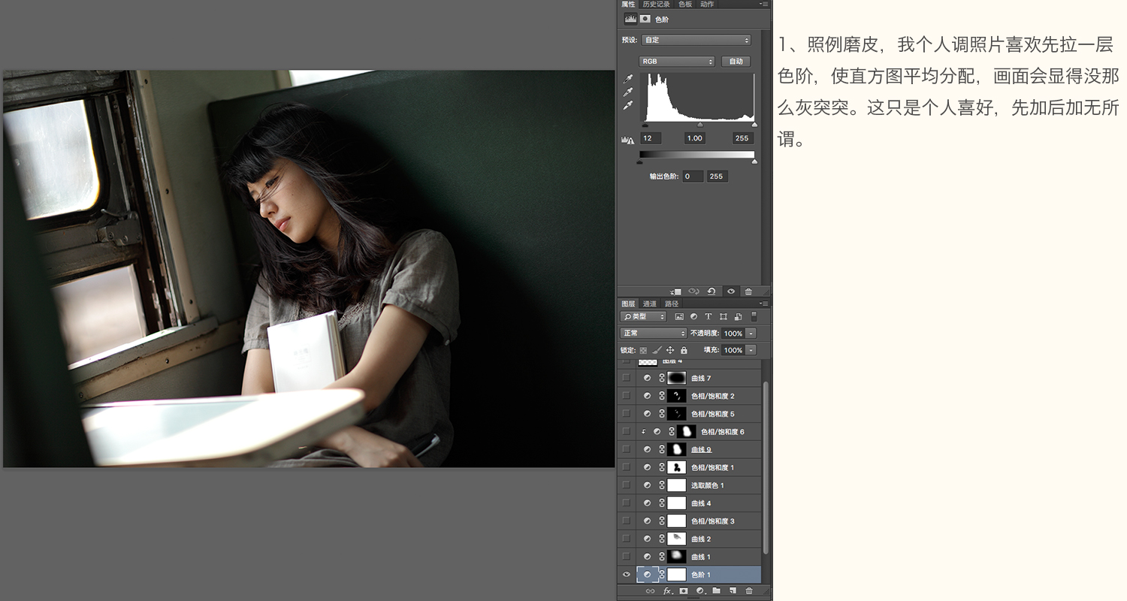Create a new fill or adjustment layer
Image resolution: width=1127 pixels, height=601 pixels.
point(699,591)
